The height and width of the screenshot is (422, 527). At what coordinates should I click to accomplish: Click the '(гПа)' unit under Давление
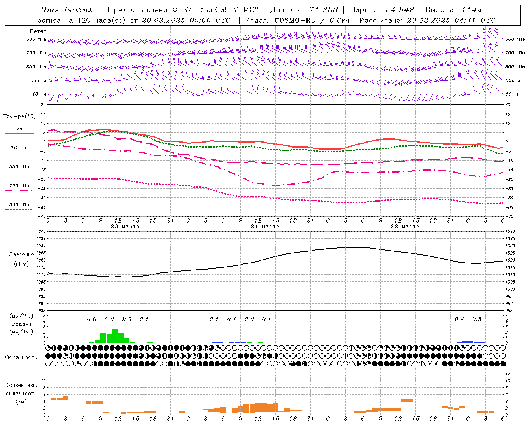(21, 264)
